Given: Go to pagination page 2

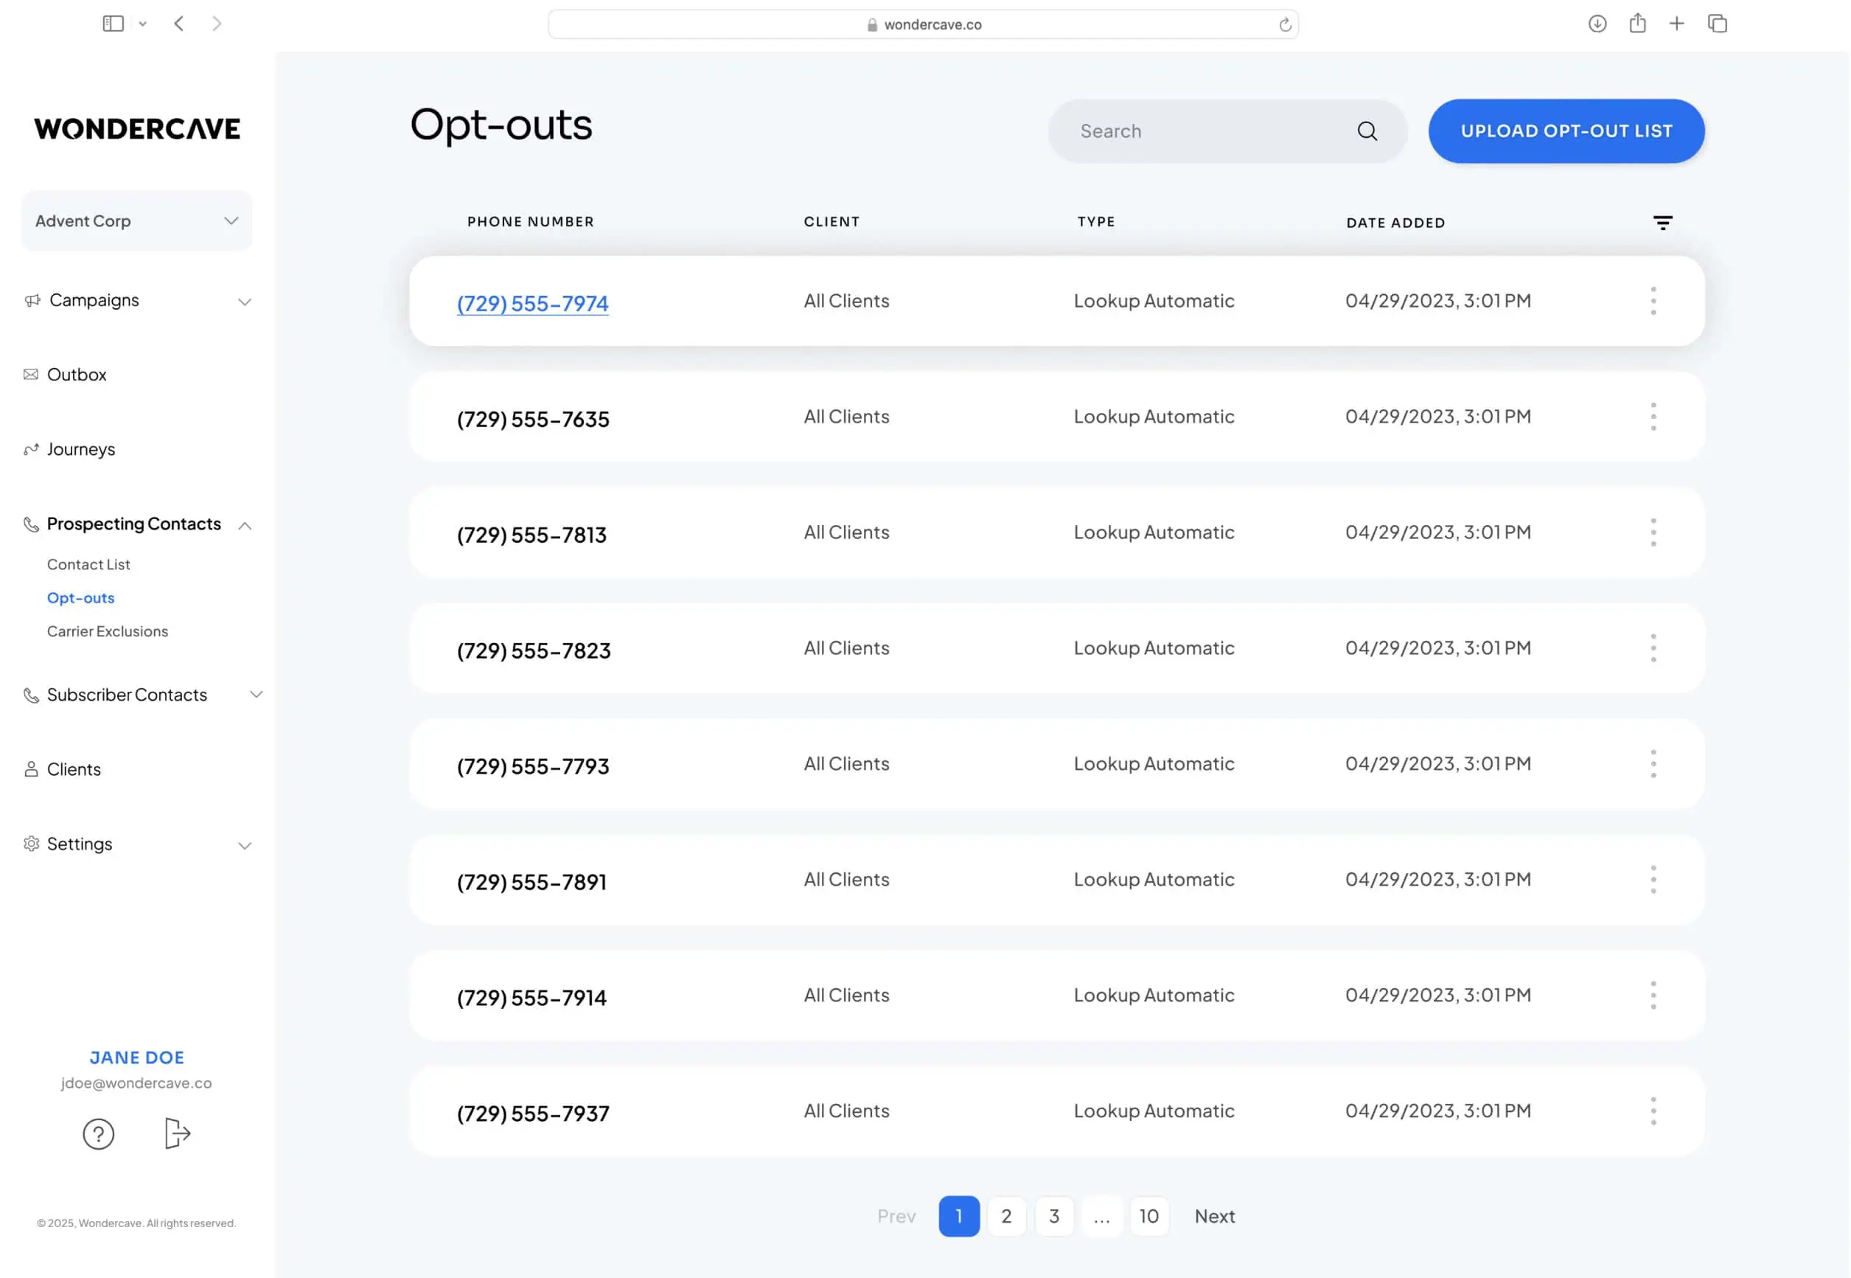Looking at the screenshot, I should [x=1006, y=1216].
